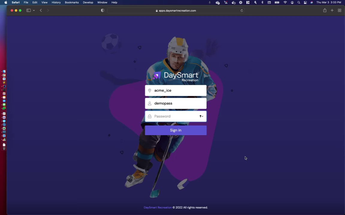
Task: Open the DaySmart Recreation footer link
Action: click(158, 207)
